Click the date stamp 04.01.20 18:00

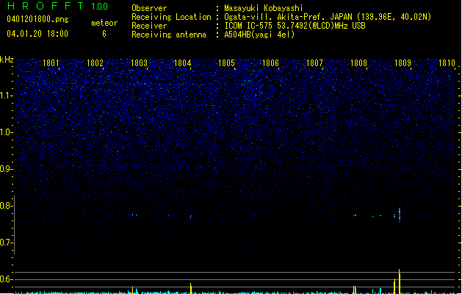pyautogui.click(x=37, y=34)
